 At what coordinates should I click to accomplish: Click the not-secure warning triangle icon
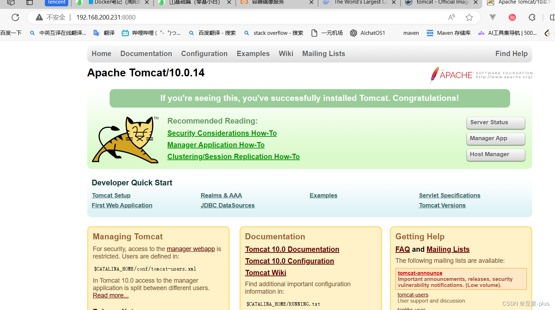point(40,17)
